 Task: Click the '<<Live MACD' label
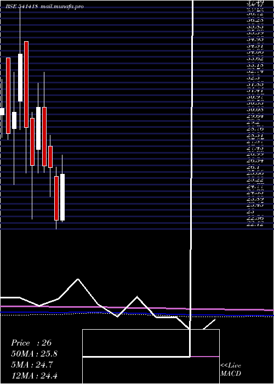pyautogui.click(x=231, y=370)
